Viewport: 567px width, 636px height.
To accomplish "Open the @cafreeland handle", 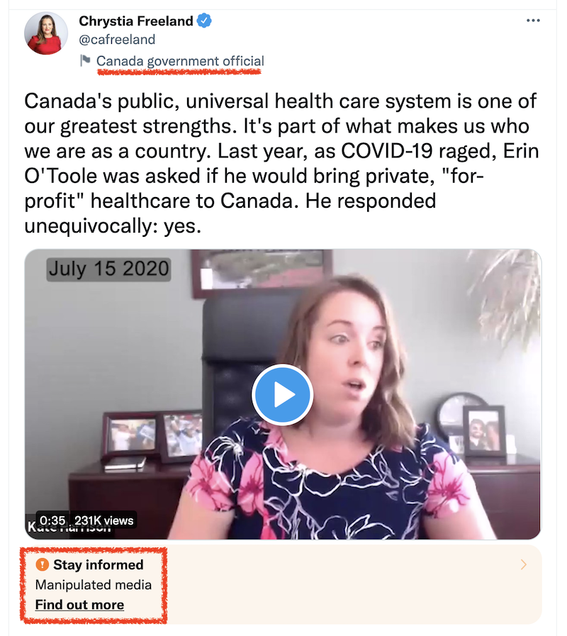I will coord(117,39).
